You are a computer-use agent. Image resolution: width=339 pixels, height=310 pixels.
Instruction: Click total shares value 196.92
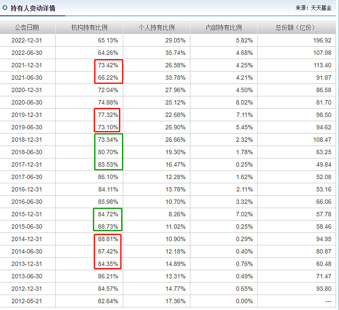(322, 40)
